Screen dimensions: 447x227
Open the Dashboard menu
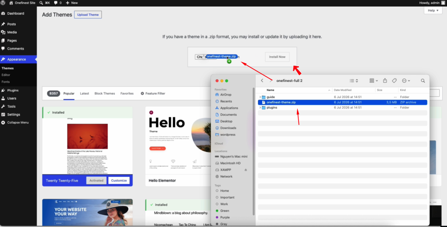[18, 14]
